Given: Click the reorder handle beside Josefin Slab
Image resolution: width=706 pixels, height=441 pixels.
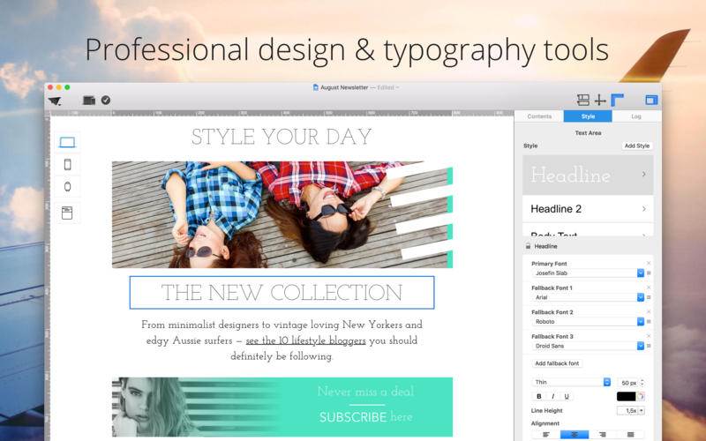Looking at the screenshot, I should [649, 273].
